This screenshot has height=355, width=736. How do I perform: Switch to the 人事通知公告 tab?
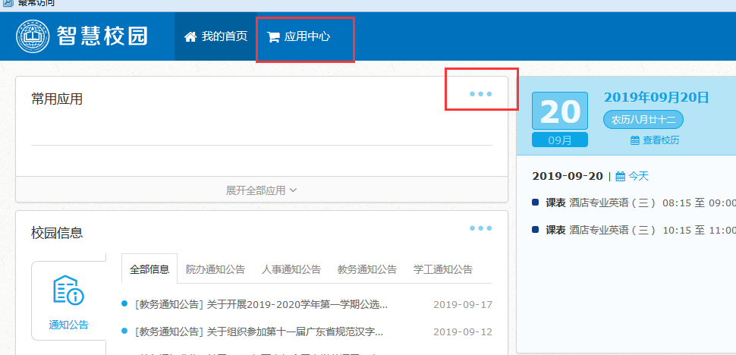(291, 269)
